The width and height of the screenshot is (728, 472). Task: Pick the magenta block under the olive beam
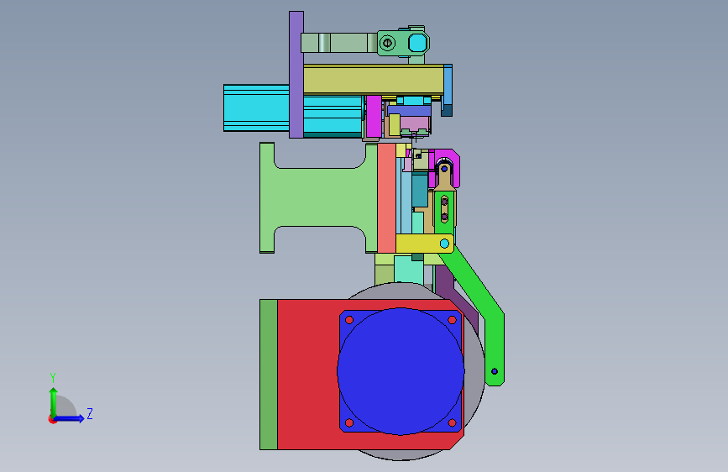coord(374,117)
